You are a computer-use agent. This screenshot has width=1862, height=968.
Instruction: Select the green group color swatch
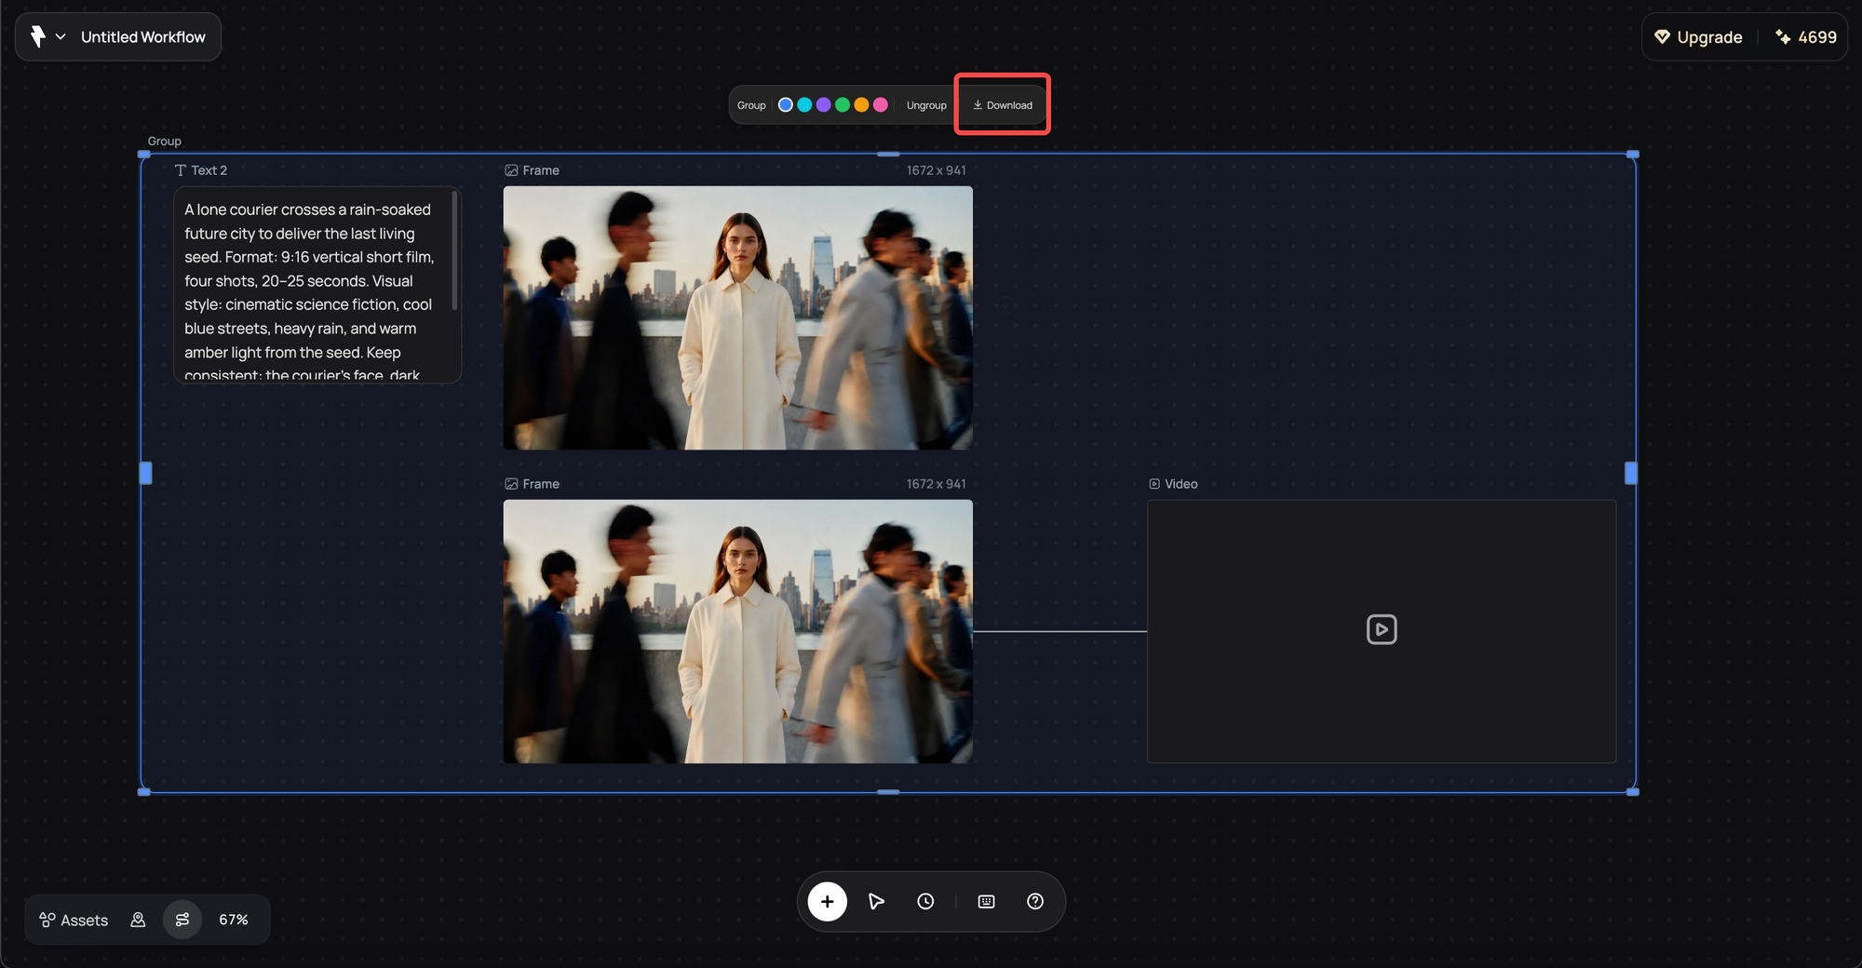click(x=843, y=105)
